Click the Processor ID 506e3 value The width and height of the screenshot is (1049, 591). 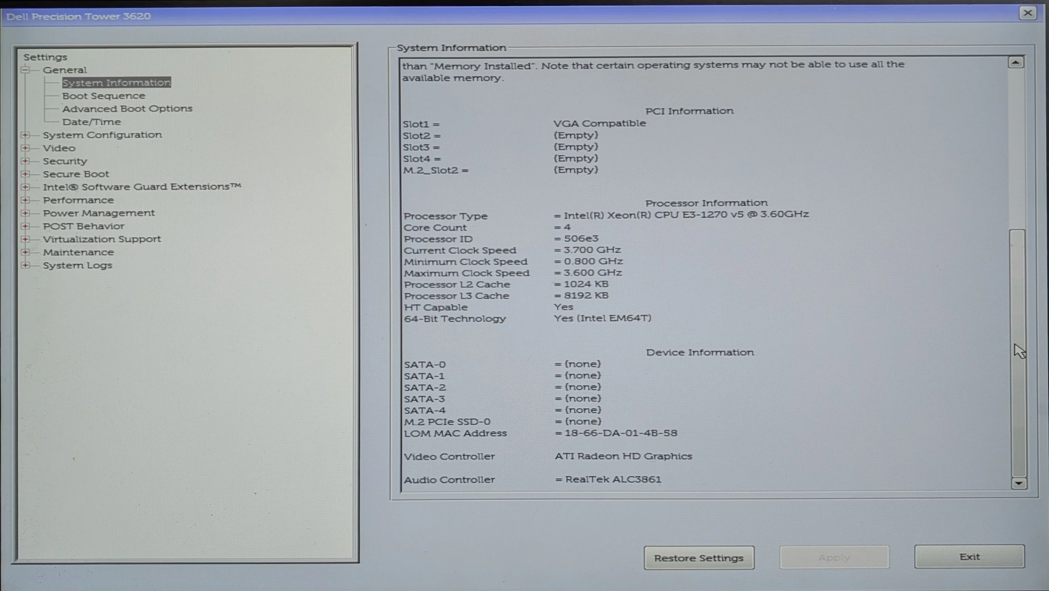click(581, 238)
